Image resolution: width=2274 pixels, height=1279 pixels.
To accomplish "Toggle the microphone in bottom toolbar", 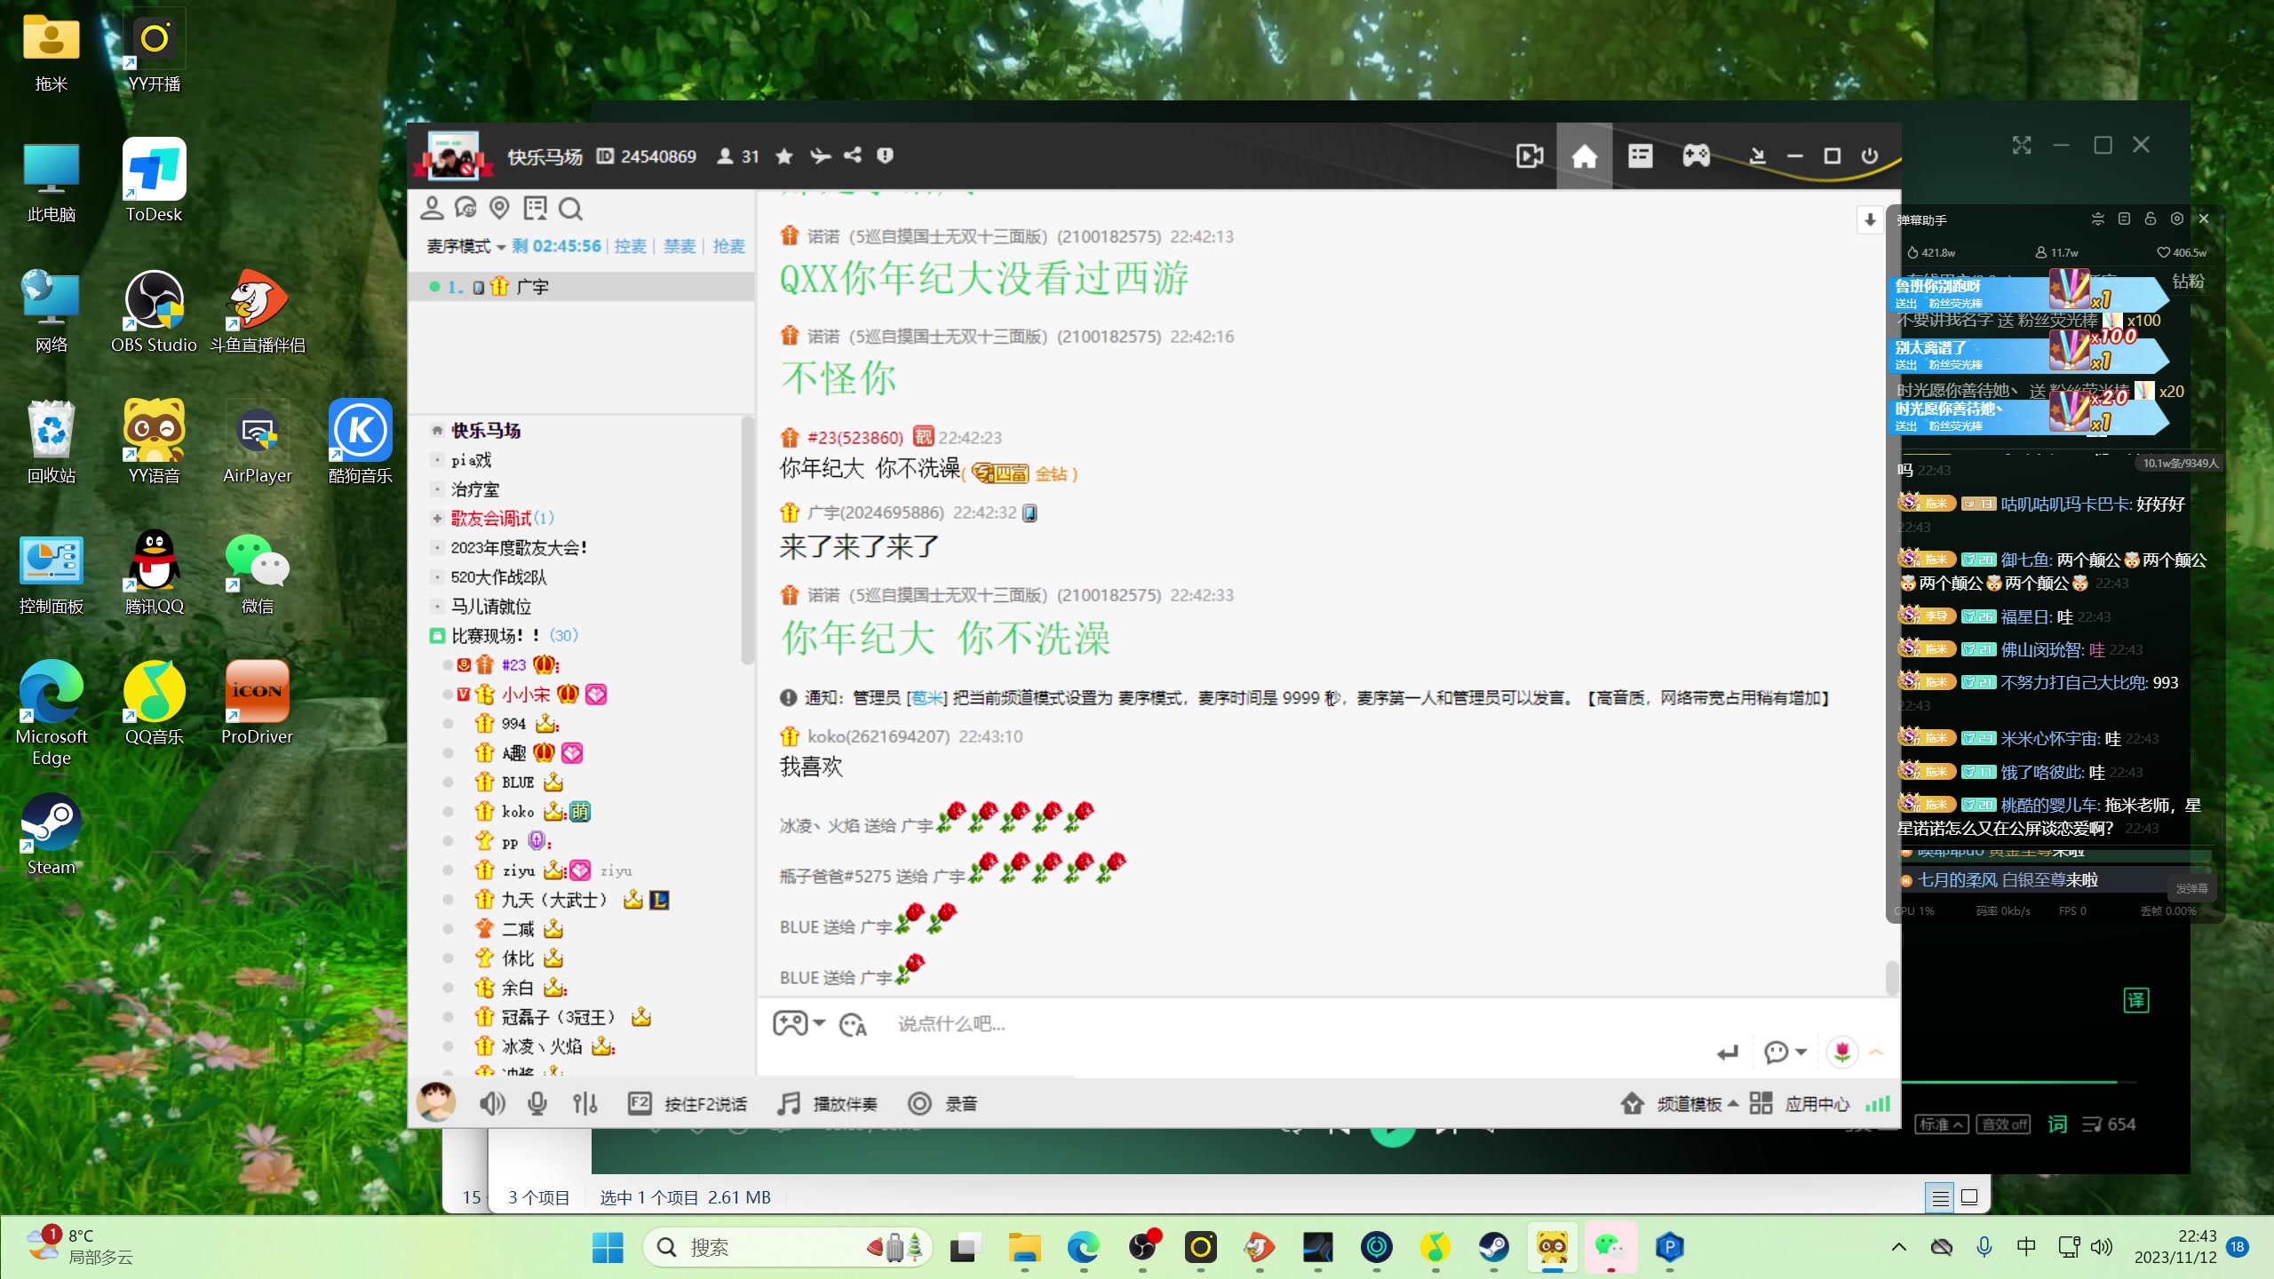I will (x=537, y=1104).
